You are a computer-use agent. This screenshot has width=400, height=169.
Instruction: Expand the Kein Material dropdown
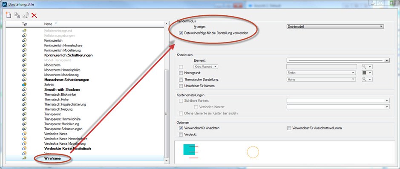(206, 66)
